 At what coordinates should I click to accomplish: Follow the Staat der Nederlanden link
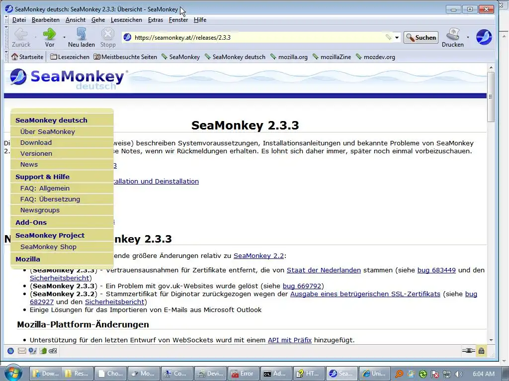[x=324, y=270]
